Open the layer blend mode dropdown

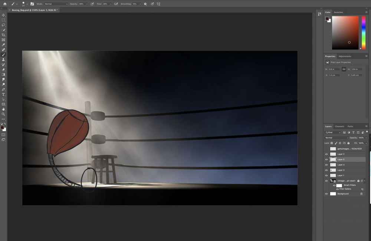pos(336,138)
